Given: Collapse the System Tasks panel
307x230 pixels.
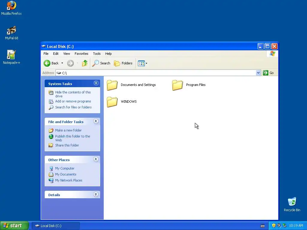Looking at the screenshot, I should pyautogui.click(x=96, y=83).
